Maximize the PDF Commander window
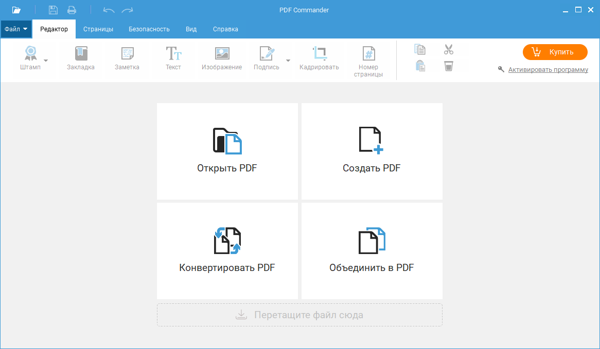Viewport: 600px width, 349px height. click(x=578, y=10)
